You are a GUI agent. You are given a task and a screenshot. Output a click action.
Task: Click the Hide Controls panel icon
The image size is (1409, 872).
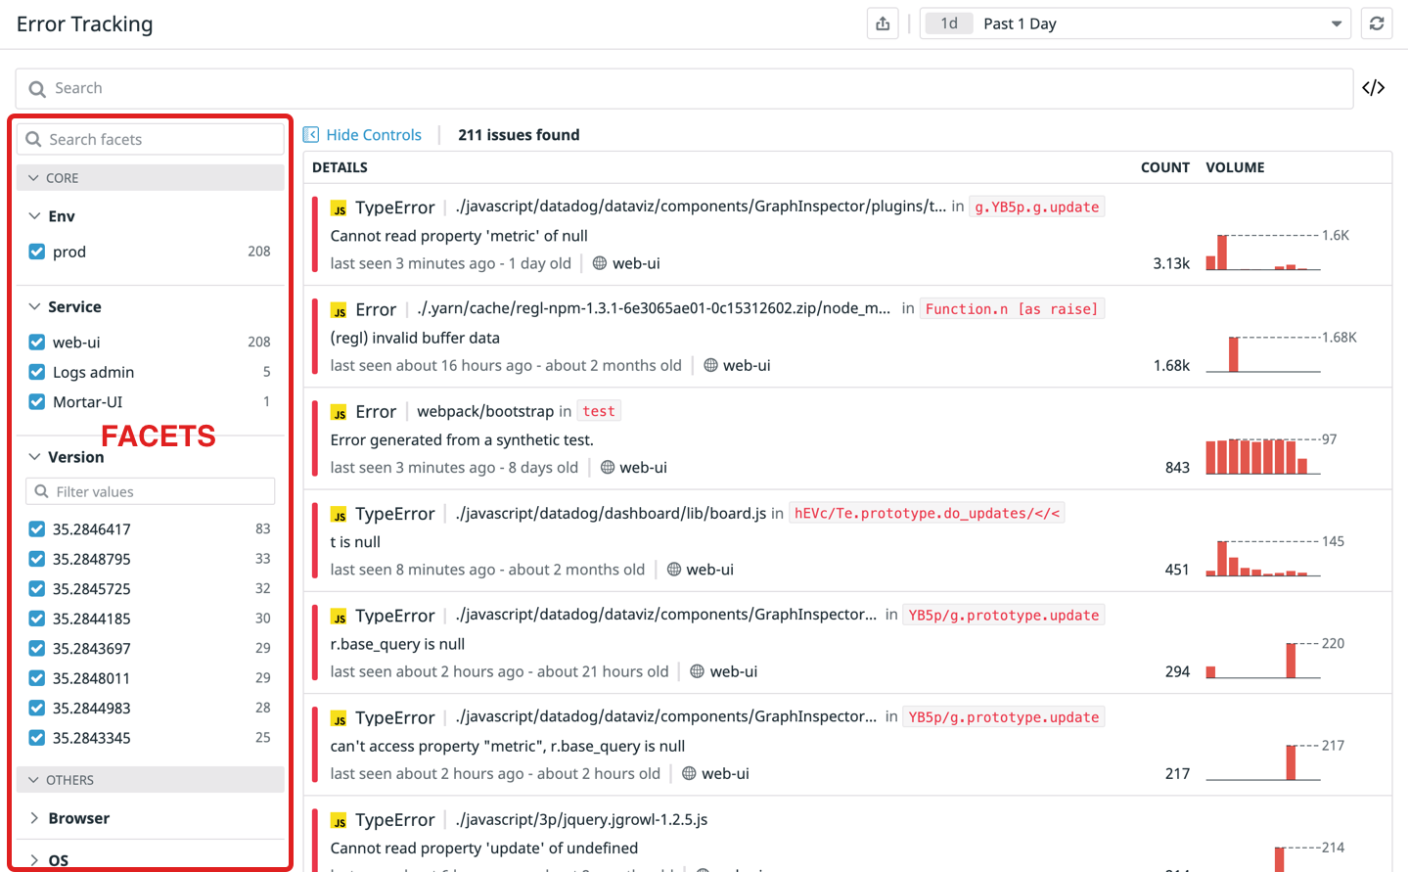[x=311, y=135]
